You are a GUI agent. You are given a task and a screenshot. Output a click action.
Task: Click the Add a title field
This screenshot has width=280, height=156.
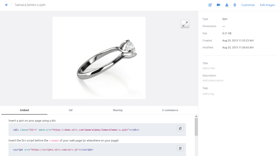[209, 68]
